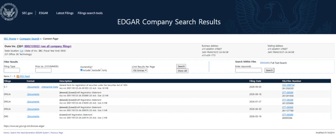Click the S-1 filing type cell
Screen dimensions: 336x139
tap(5, 87)
